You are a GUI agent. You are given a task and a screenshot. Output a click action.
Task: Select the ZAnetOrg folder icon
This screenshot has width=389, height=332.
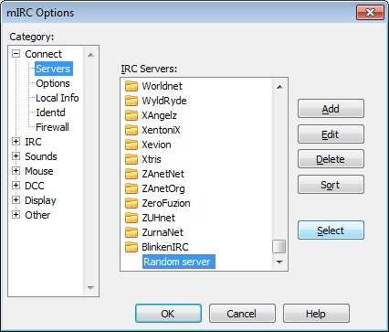coord(131,188)
